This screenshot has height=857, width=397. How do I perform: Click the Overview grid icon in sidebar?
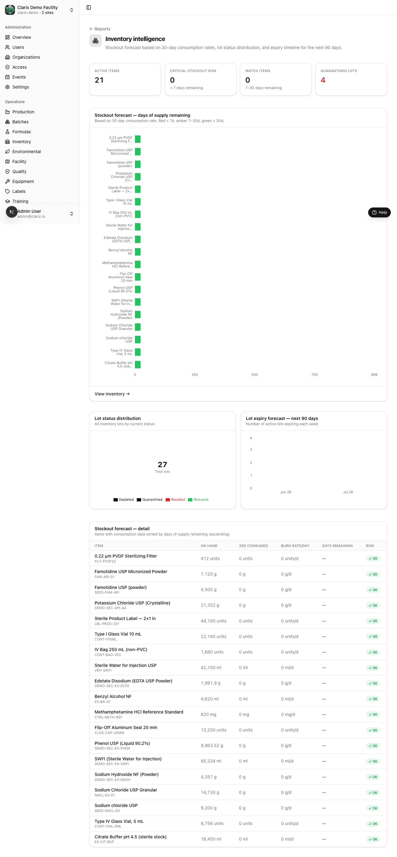point(7,37)
